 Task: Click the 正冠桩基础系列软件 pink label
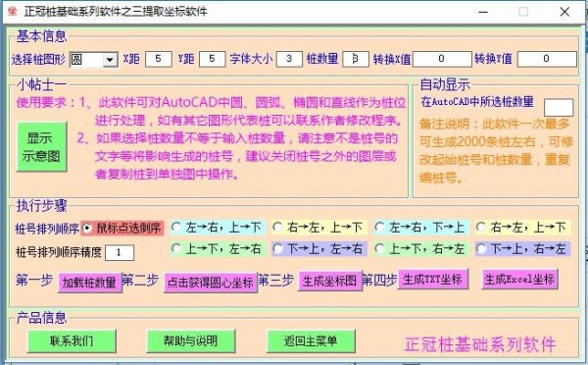[480, 344]
